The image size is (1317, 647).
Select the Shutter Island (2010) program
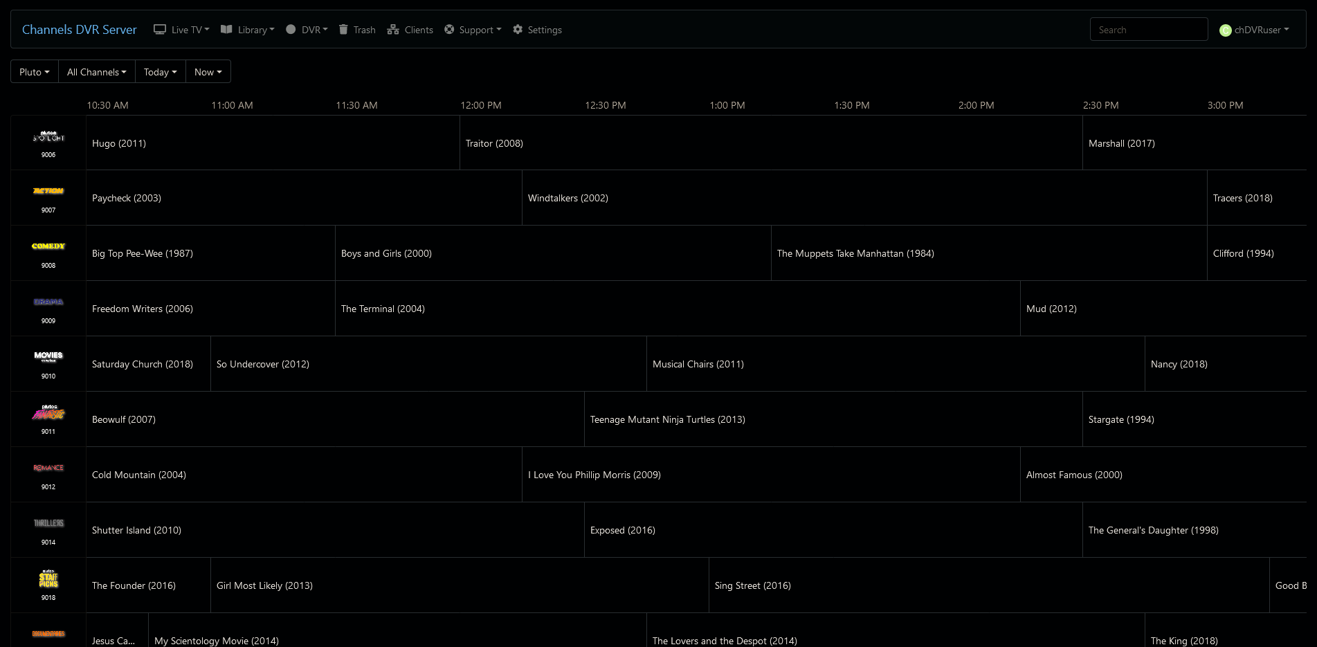137,530
